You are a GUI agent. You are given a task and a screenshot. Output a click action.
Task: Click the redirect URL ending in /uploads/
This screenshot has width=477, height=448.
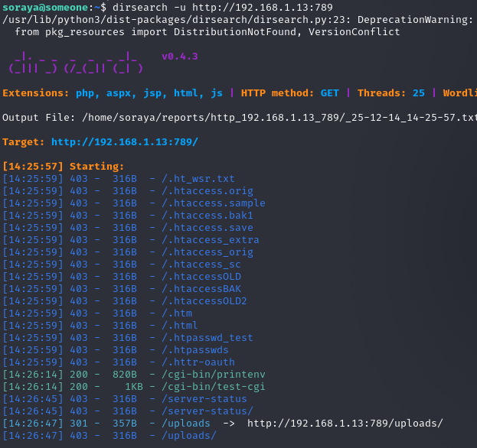(345, 424)
